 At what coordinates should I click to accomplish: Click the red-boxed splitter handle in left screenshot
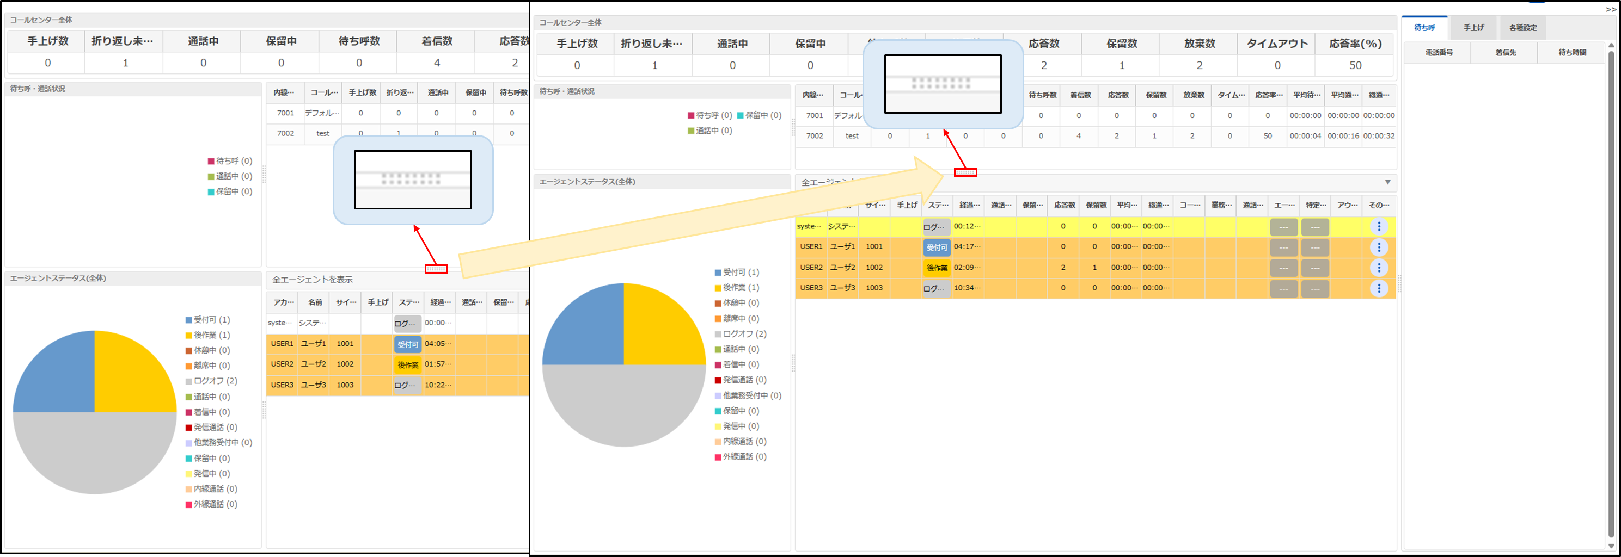pos(436,269)
